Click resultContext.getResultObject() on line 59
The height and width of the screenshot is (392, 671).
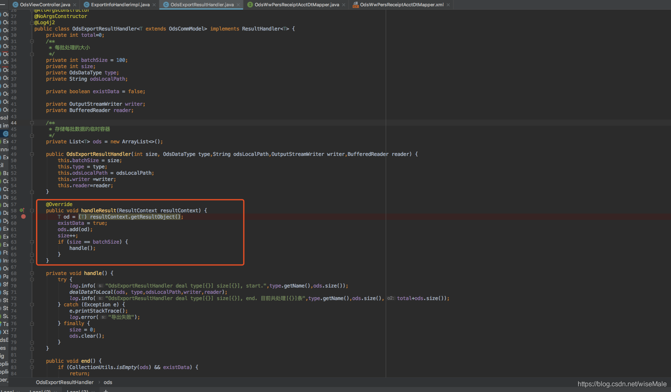(x=135, y=217)
